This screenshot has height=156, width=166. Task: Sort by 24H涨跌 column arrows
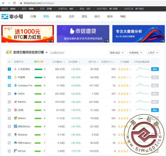[x=80, y=62]
